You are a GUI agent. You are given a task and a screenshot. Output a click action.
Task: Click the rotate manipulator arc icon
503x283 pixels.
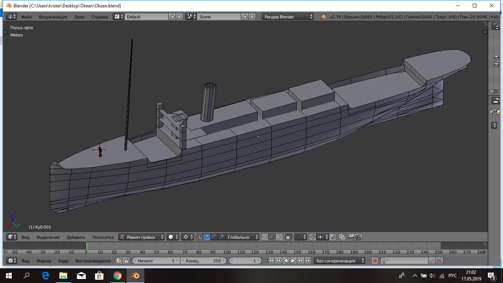(214, 237)
